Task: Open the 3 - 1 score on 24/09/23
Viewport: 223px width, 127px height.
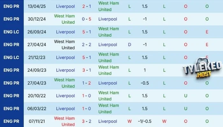Action: tap(86, 70)
